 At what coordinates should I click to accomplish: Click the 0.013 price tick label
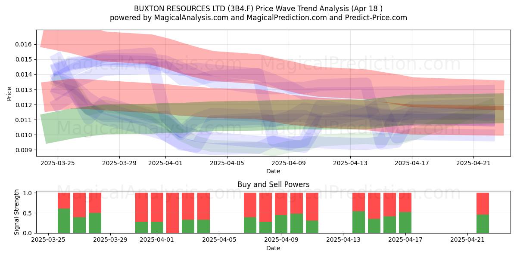click(x=24, y=90)
